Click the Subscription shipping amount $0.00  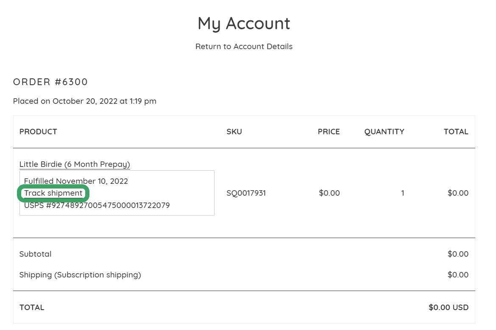pos(458,275)
